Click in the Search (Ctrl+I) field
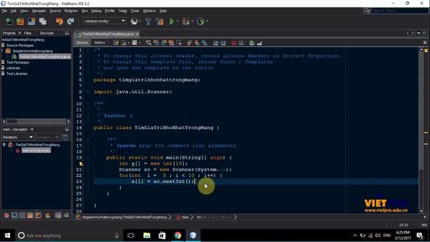The height and width of the screenshot is (242, 430). 400,11
